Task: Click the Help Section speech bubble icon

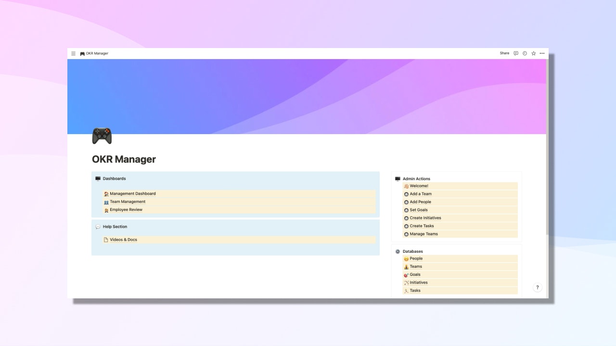Action: 98,227
